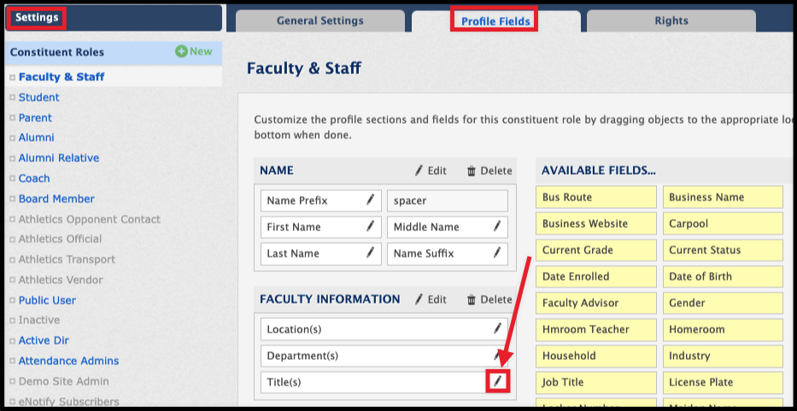The width and height of the screenshot is (797, 411).
Task: Select Industry available field
Action: (x=723, y=356)
